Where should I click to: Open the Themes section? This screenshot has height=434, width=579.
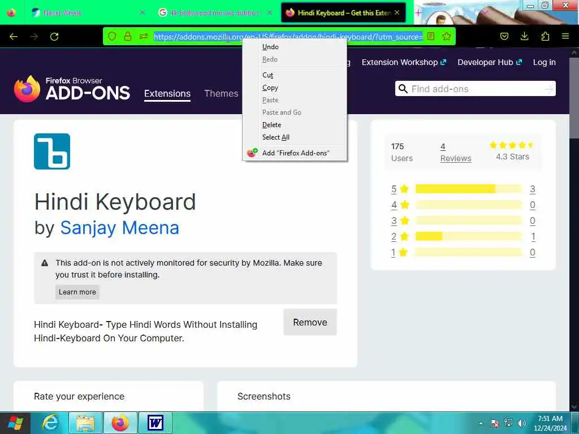click(x=221, y=93)
